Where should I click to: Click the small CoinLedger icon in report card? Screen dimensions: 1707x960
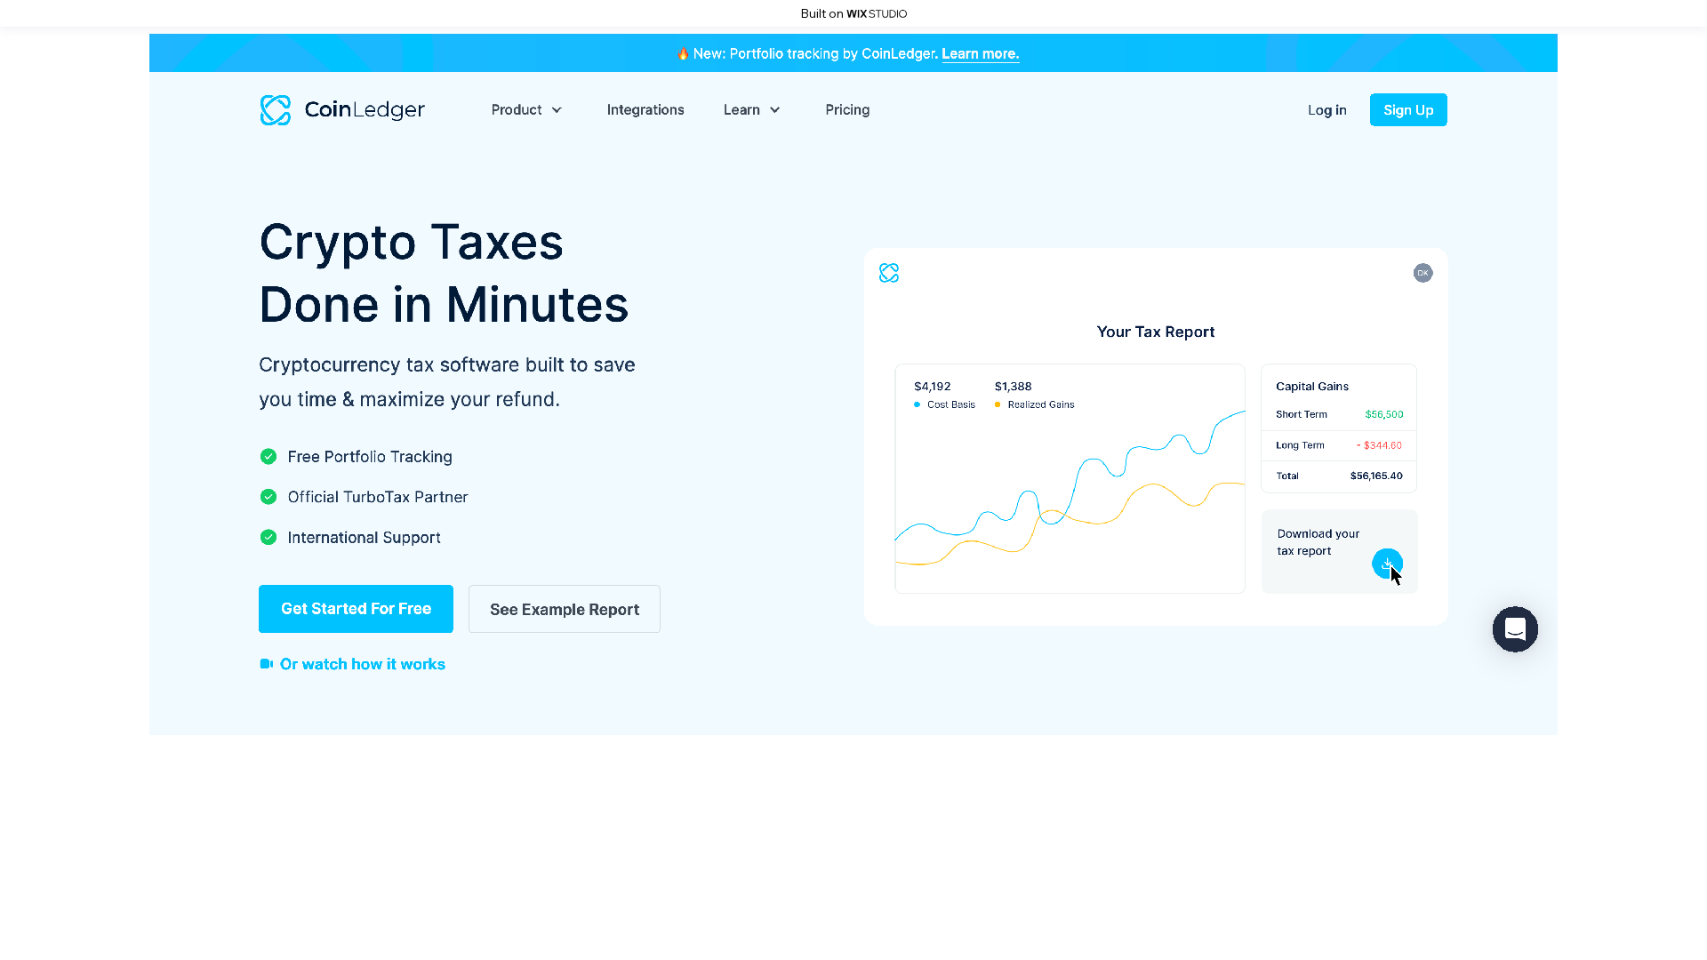[889, 273]
